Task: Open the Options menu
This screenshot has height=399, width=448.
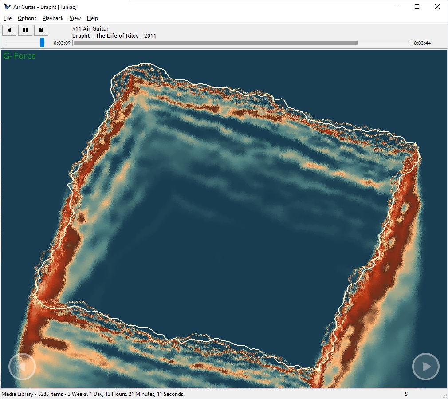Action: pos(27,18)
